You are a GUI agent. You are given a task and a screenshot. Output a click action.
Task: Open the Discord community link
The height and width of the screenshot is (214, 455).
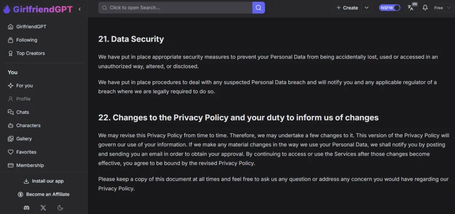(x=27, y=207)
